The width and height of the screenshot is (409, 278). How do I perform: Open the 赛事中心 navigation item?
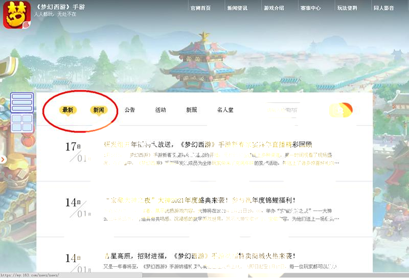[x=310, y=8]
